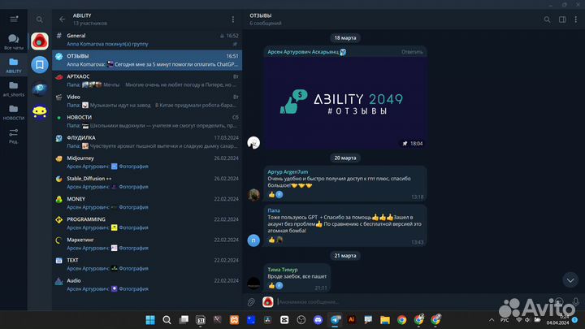Open the ОТЗЫВЫ chat header title
Viewport: 585px width, 329px height.
click(261, 15)
